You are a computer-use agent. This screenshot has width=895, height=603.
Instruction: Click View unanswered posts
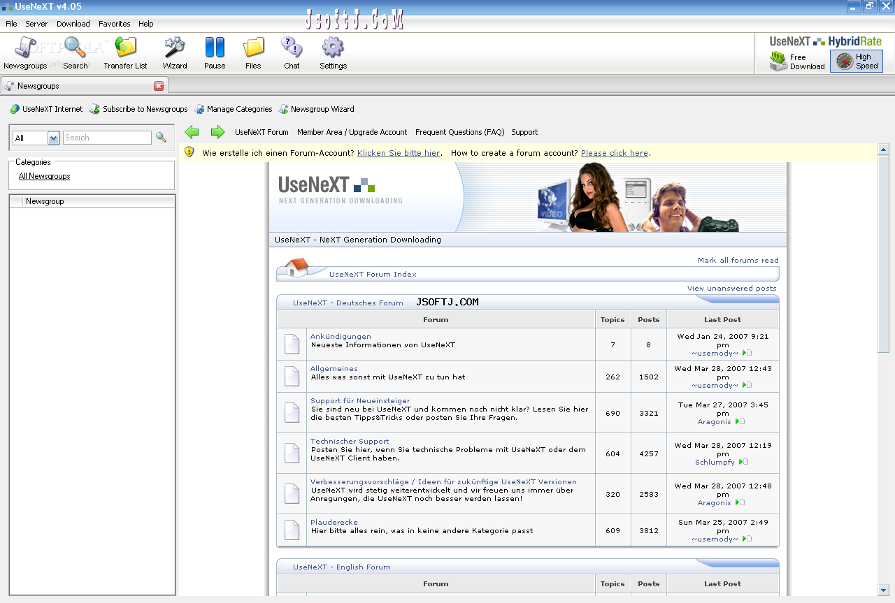pos(731,288)
